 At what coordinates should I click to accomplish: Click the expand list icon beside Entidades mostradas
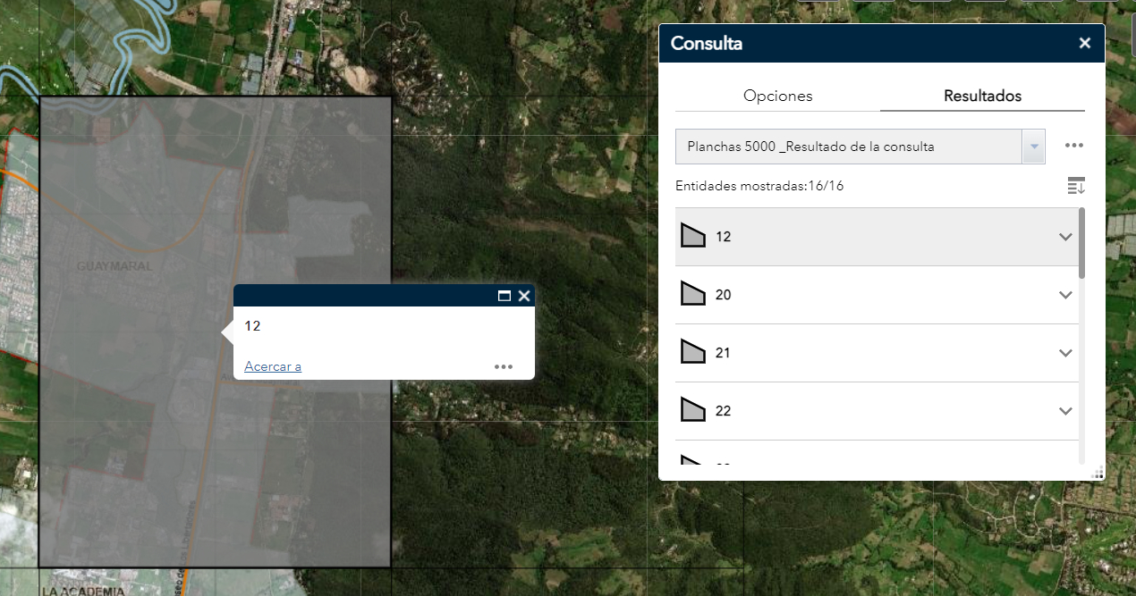click(x=1075, y=186)
